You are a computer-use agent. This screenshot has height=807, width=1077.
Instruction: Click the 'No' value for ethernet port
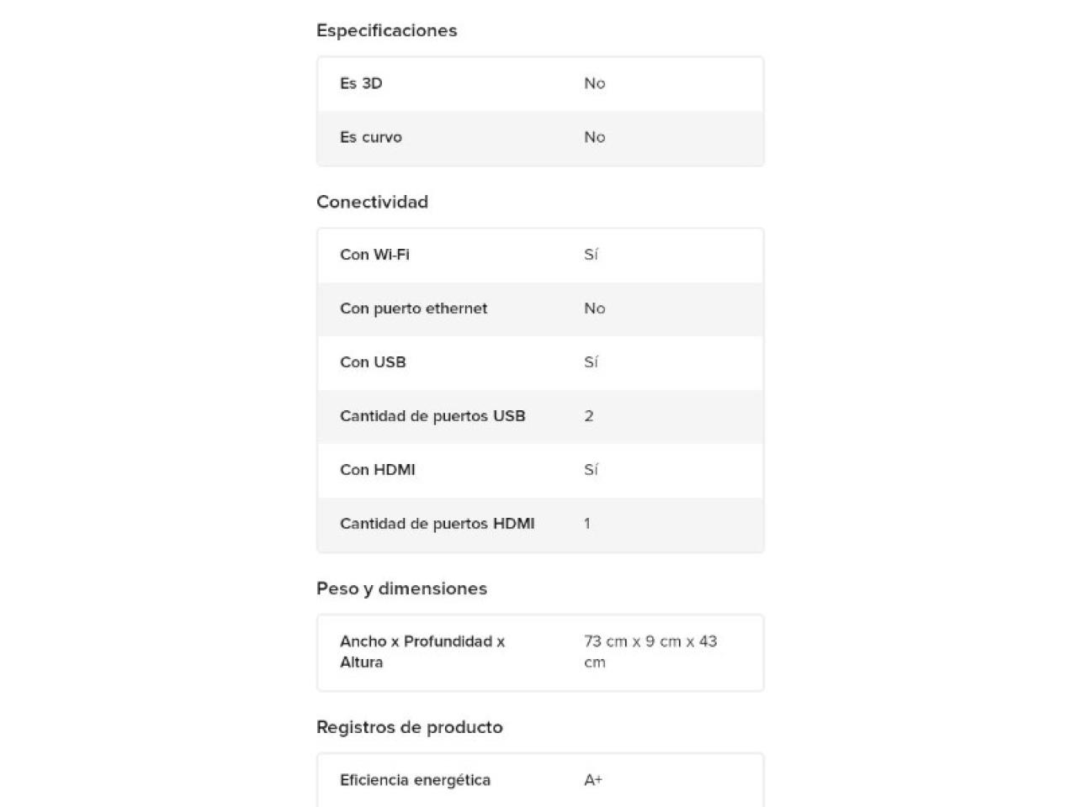594,309
